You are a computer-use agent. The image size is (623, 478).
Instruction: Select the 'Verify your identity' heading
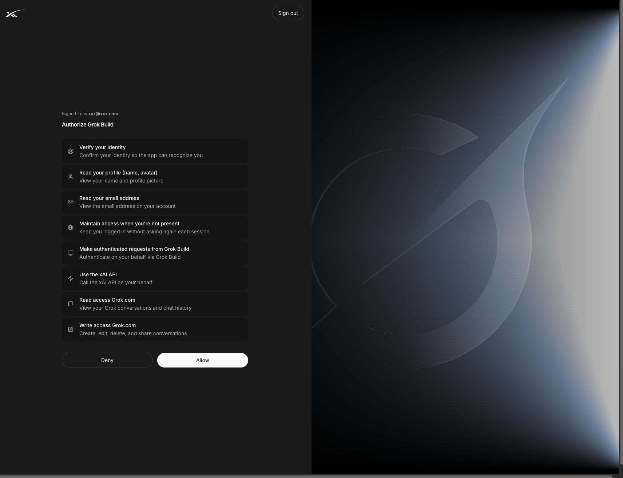pyautogui.click(x=102, y=147)
